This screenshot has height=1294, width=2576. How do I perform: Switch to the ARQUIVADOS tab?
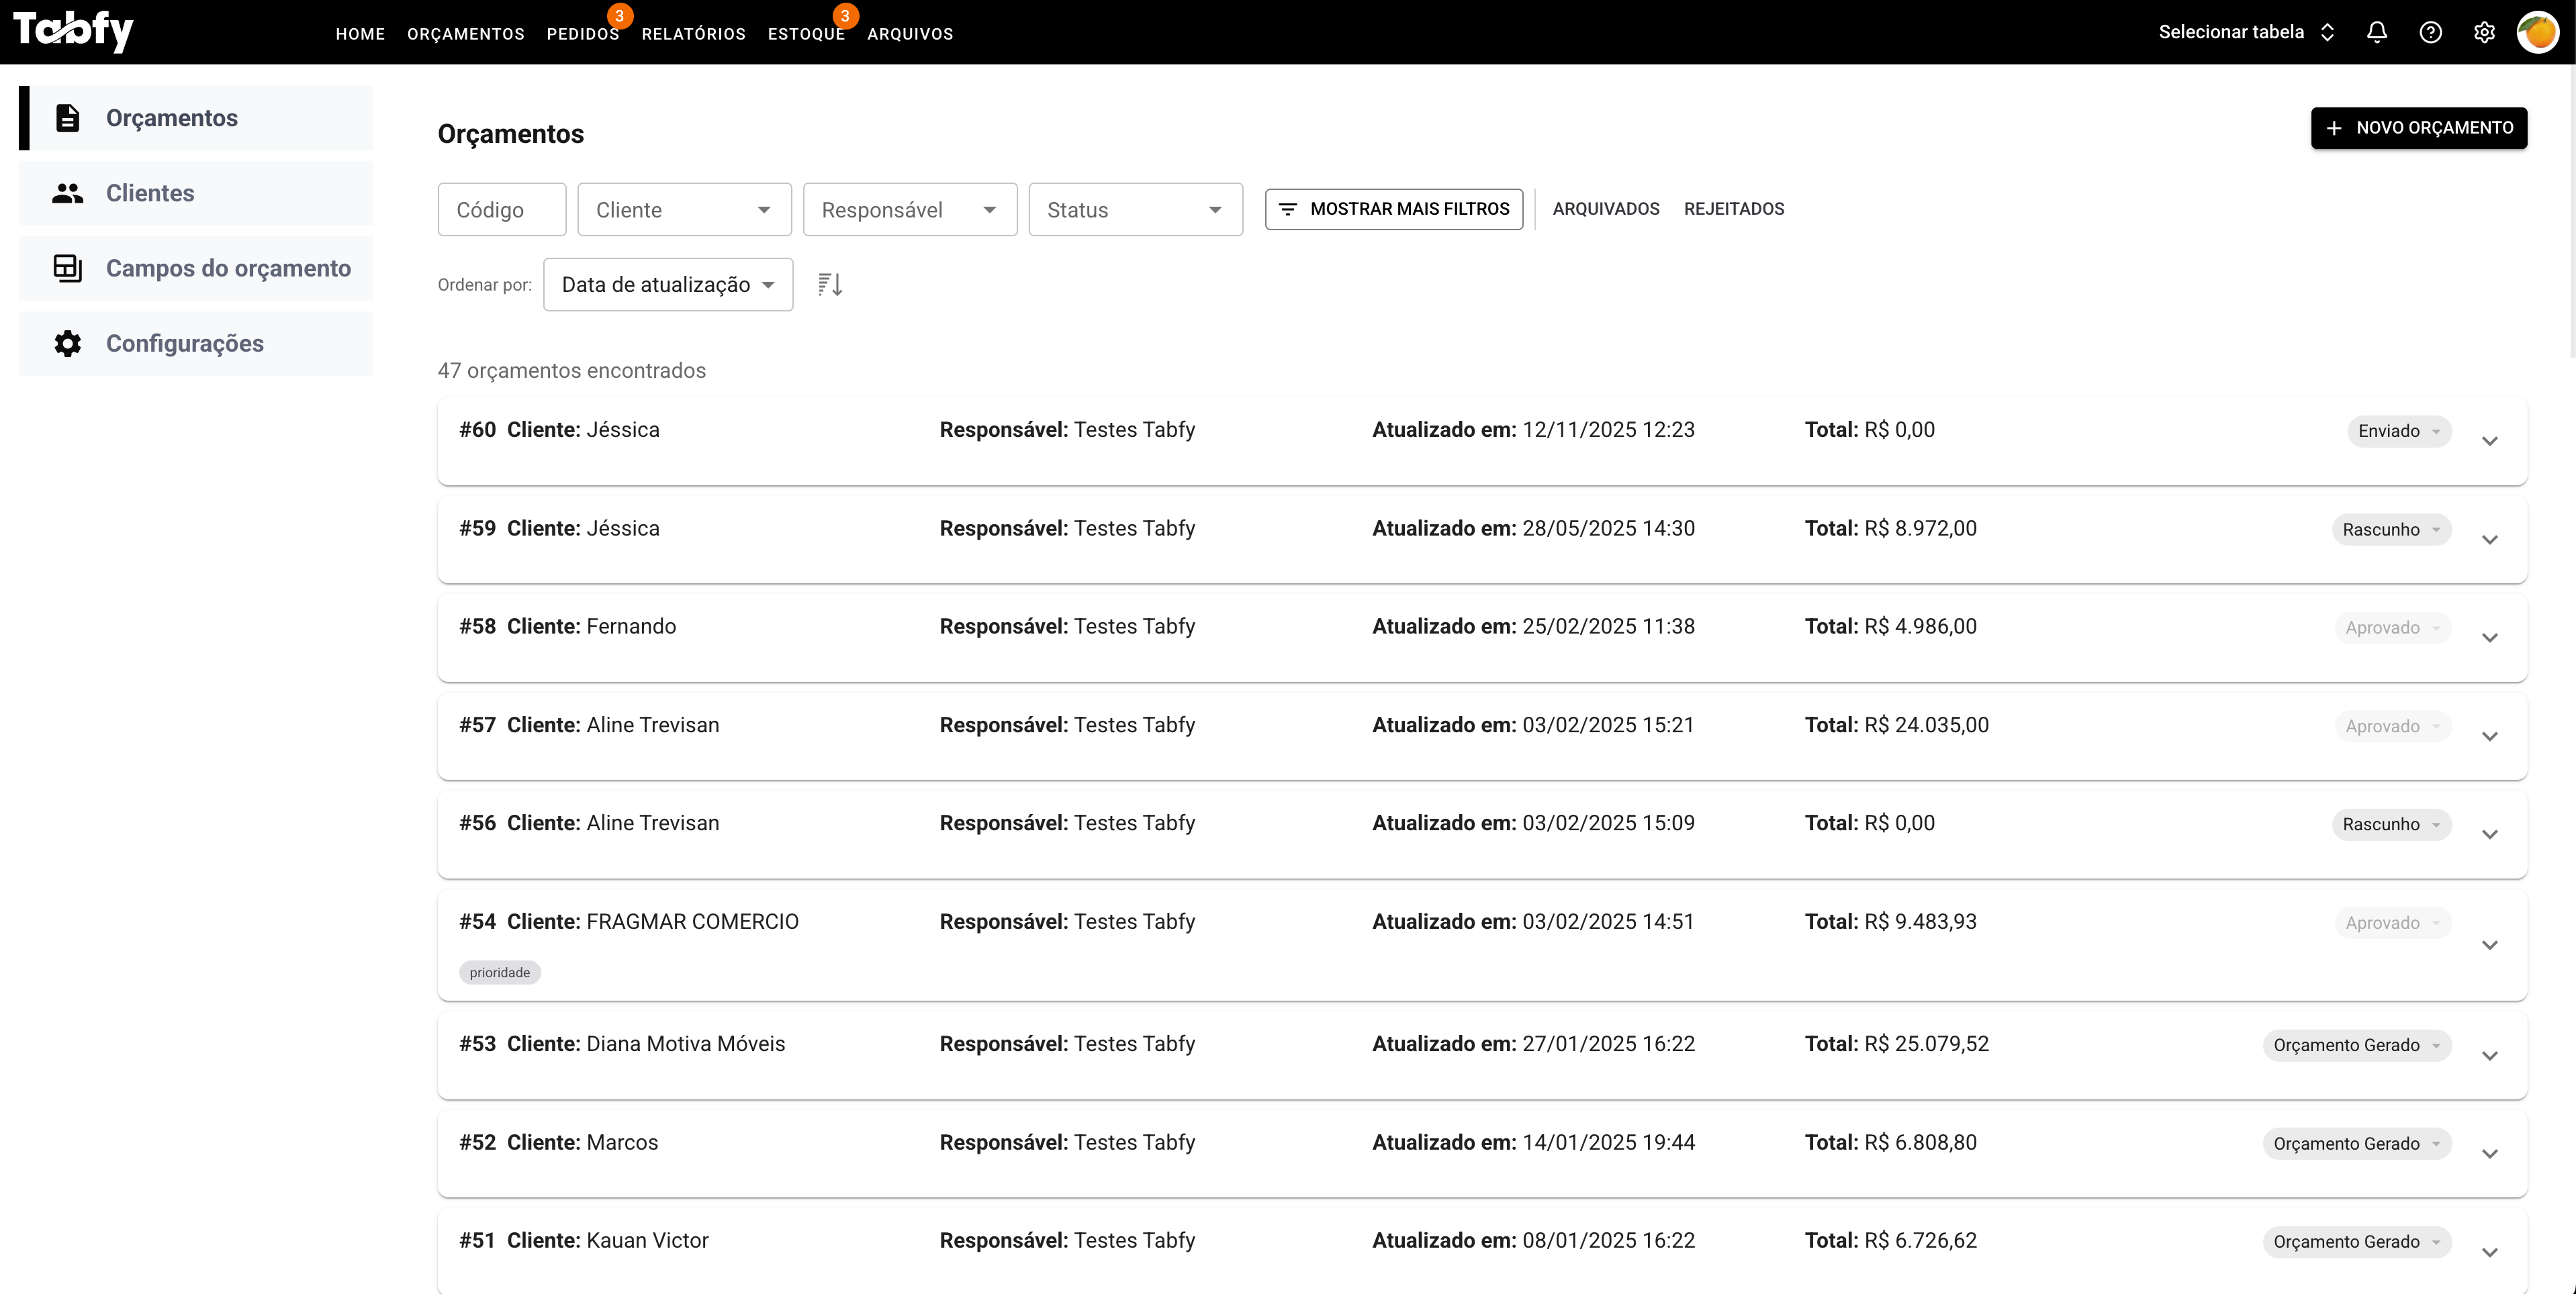pos(1606,209)
